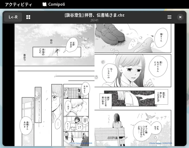Viewport: 189px width, 148px height.
Task: Open the page thumbnail grid view
Action: pyautogui.click(x=28, y=17)
